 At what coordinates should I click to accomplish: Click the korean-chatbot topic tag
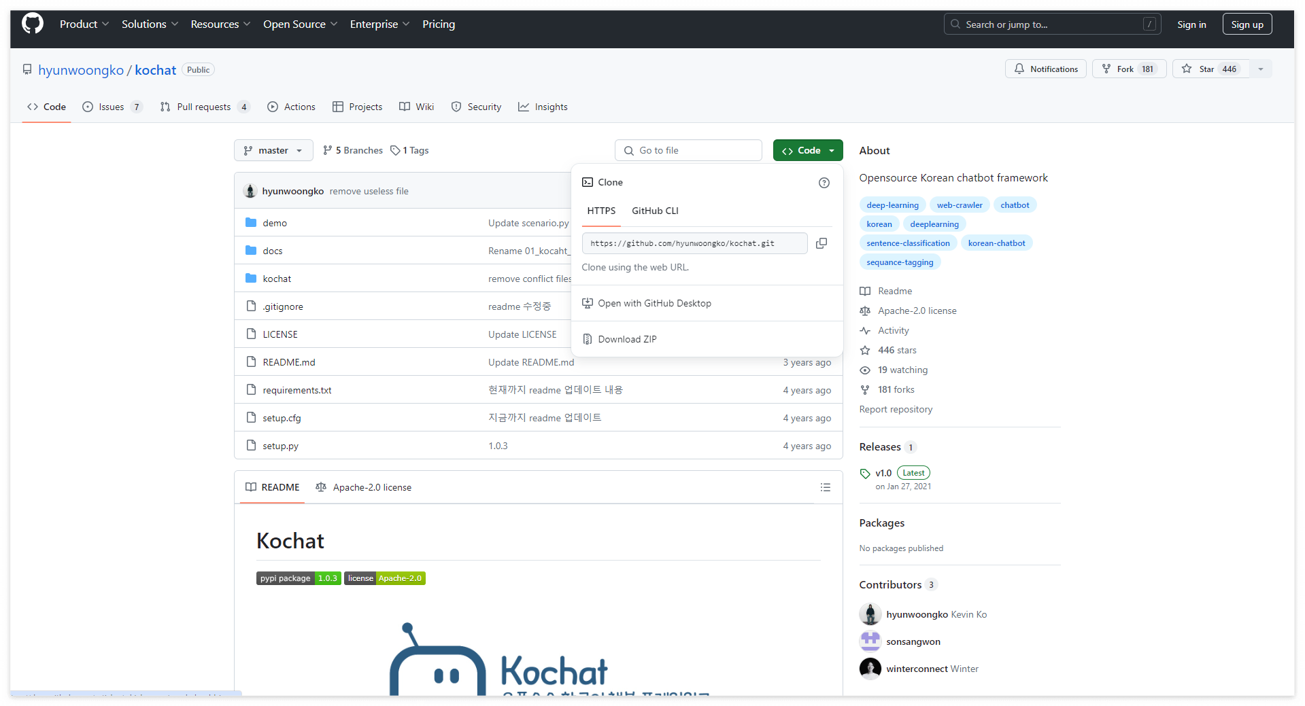pos(996,243)
